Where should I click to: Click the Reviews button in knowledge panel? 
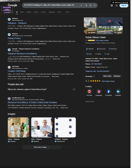(x=113, y=49)
